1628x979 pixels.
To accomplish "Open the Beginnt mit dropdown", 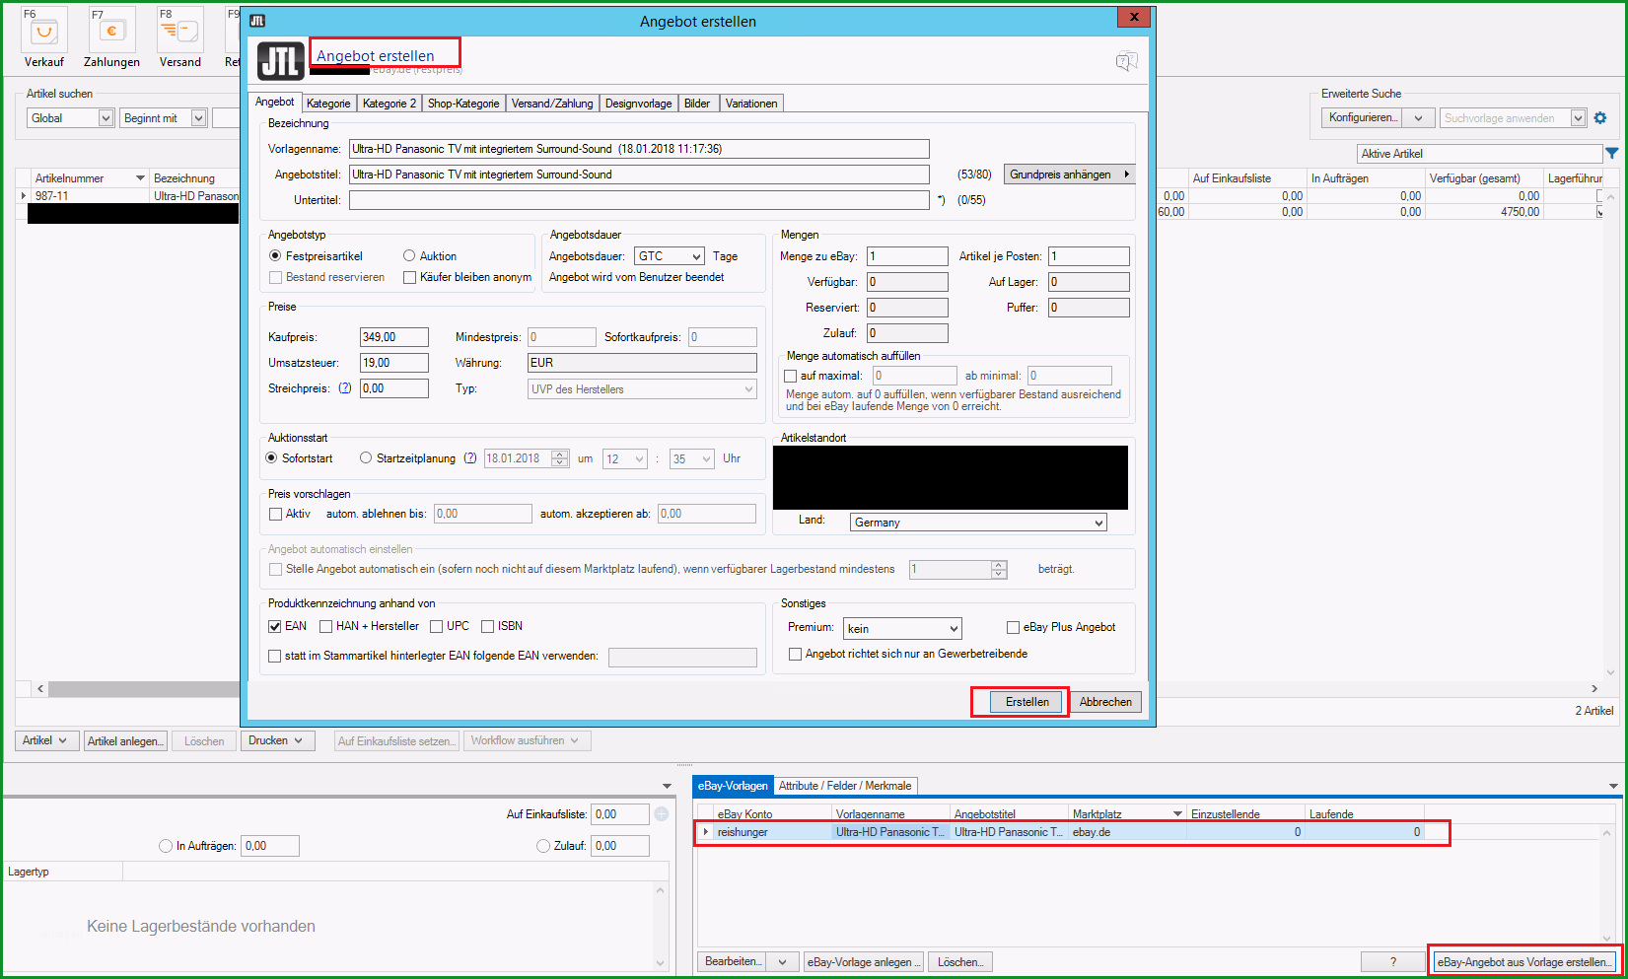I will coord(164,118).
